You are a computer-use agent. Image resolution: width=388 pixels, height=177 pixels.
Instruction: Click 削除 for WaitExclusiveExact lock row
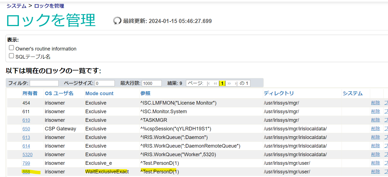375,172
